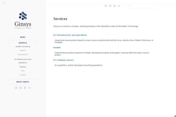Select the ansible consulting submenu entry
Screen dimensions: 176x117
[23, 47]
